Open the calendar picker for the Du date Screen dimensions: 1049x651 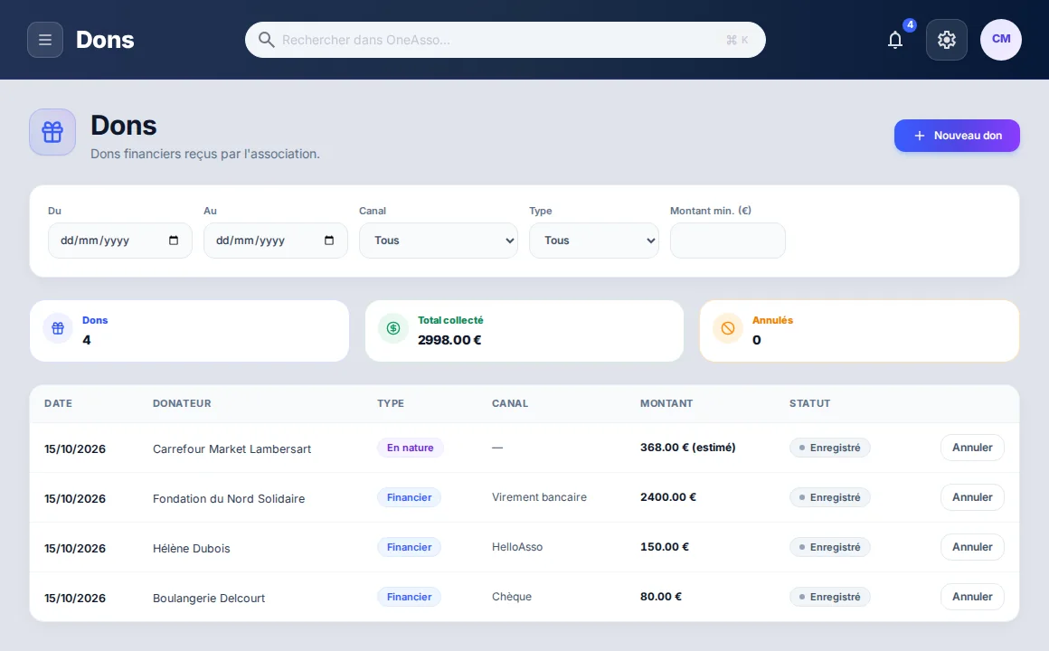pyautogui.click(x=174, y=241)
